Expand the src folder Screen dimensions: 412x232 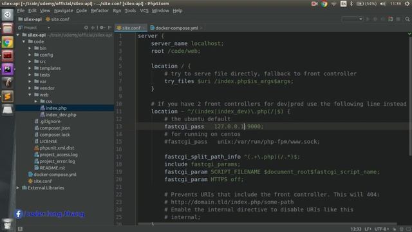pos(30,62)
